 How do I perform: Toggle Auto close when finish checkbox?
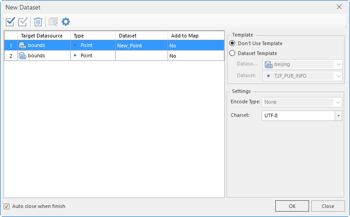pos(7,206)
